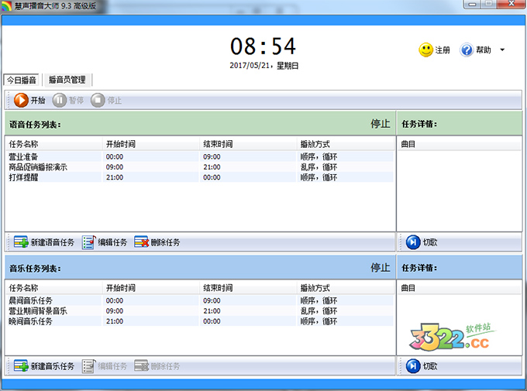Screen dimensions: 527x391
Task: Click the 停止 stop button in toolbar
Action: click(x=106, y=100)
